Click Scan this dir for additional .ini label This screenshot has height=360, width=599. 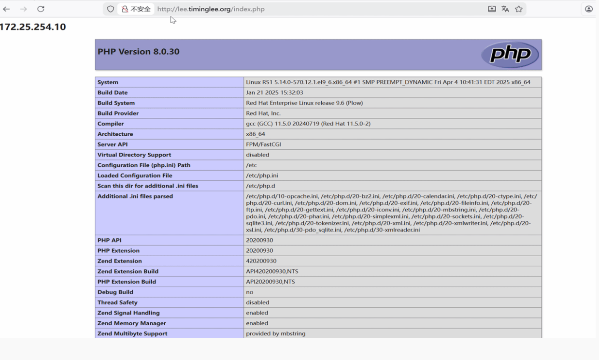click(148, 186)
